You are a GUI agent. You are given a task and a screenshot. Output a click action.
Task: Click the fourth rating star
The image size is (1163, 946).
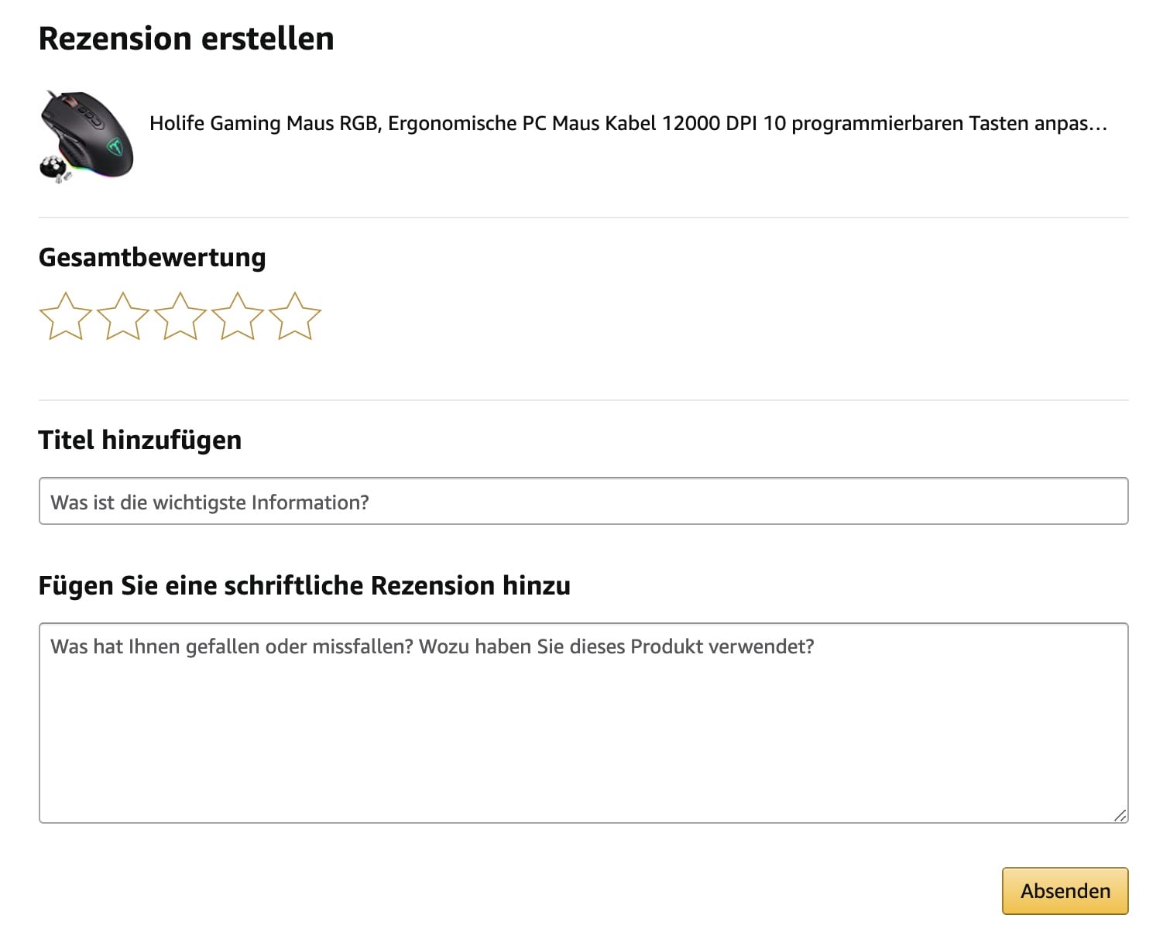tap(238, 316)
